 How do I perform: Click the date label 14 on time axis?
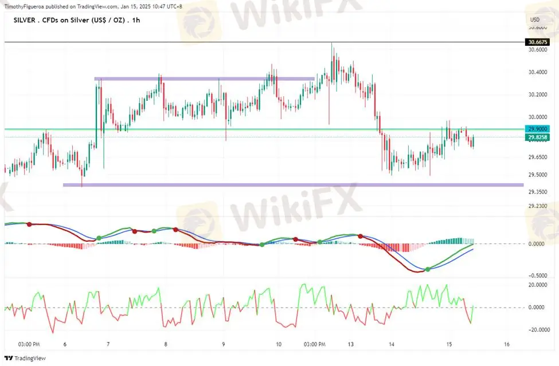[392, 344]
